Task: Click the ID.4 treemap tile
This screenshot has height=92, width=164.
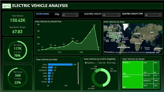Action: point(156,76)
